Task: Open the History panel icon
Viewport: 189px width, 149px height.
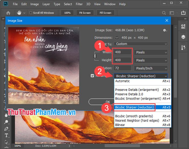Action: click(x=183, y=48)
